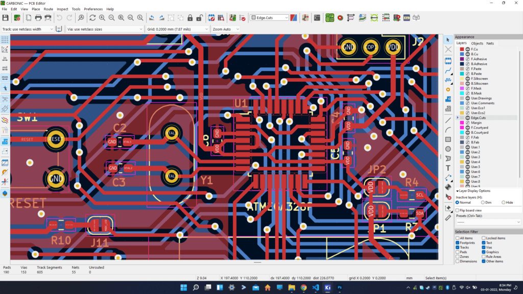Click the Find text icon
Viewport: 523px width, 294px height.
point(81,18)
